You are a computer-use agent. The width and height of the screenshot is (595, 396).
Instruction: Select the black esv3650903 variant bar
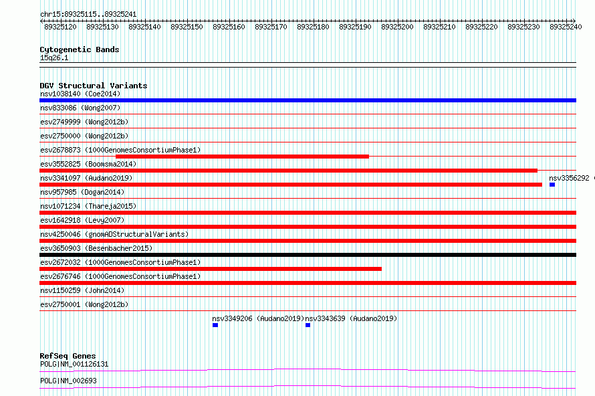(x=308, y=255)
